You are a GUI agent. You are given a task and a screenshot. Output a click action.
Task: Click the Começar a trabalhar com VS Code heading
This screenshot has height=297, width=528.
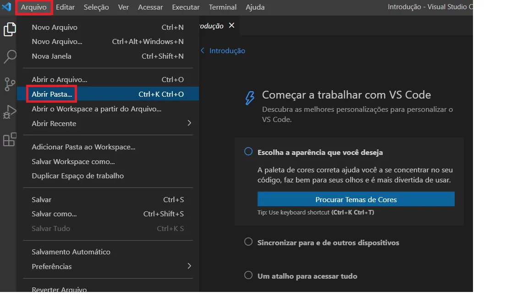click(x=346, y=95)
